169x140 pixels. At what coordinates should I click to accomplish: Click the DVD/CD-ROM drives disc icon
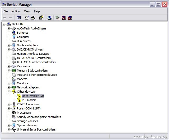(14, 49)
